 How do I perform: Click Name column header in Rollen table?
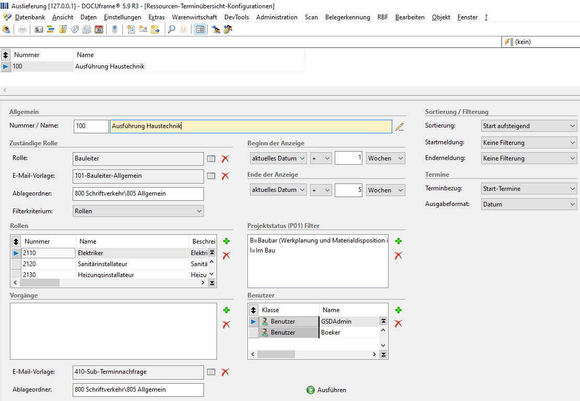point(132,242)
